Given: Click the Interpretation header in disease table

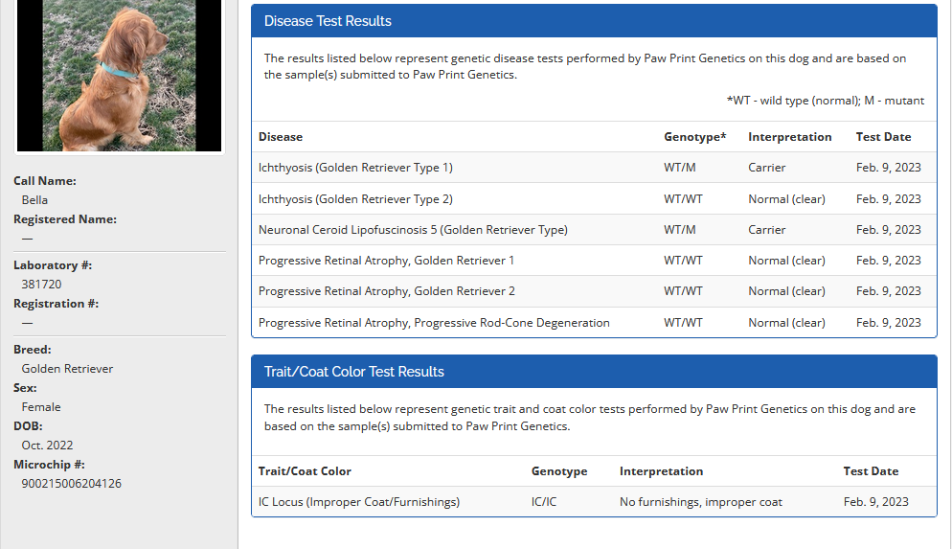Looking at the screenshot, I should 789,137.
